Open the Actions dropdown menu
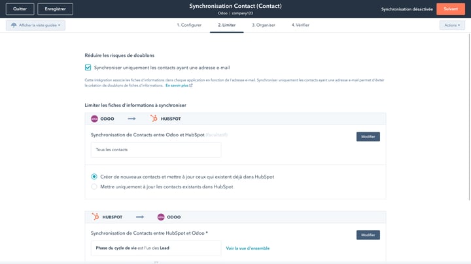 coord(452,25)
